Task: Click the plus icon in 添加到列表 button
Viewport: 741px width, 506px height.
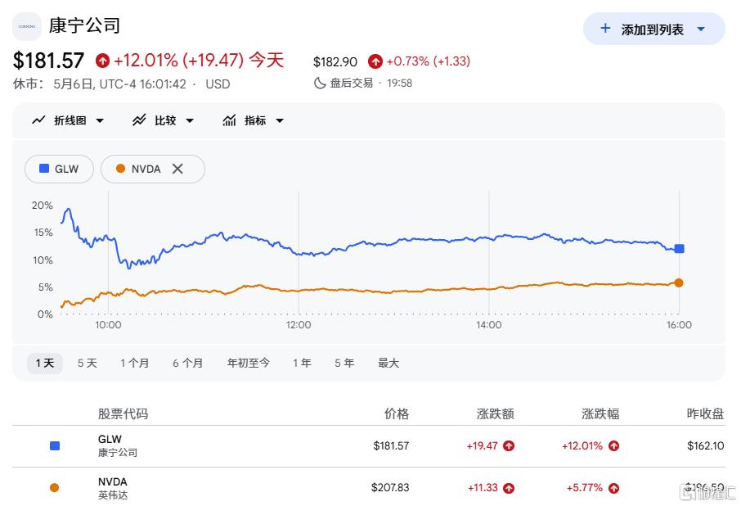Action: [605, 29]
